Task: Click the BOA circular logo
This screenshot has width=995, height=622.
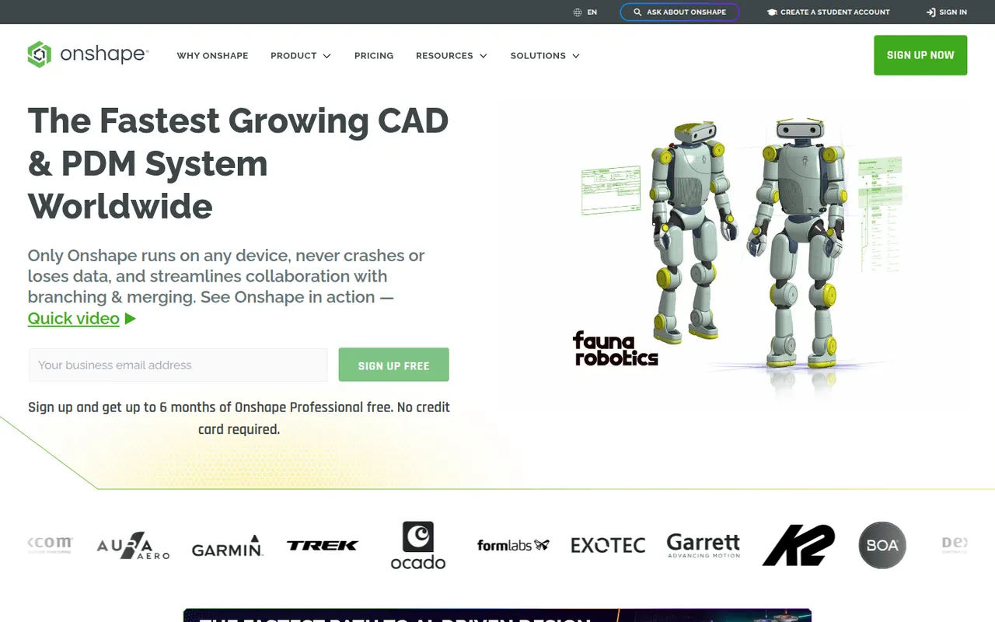Action: 882,545
